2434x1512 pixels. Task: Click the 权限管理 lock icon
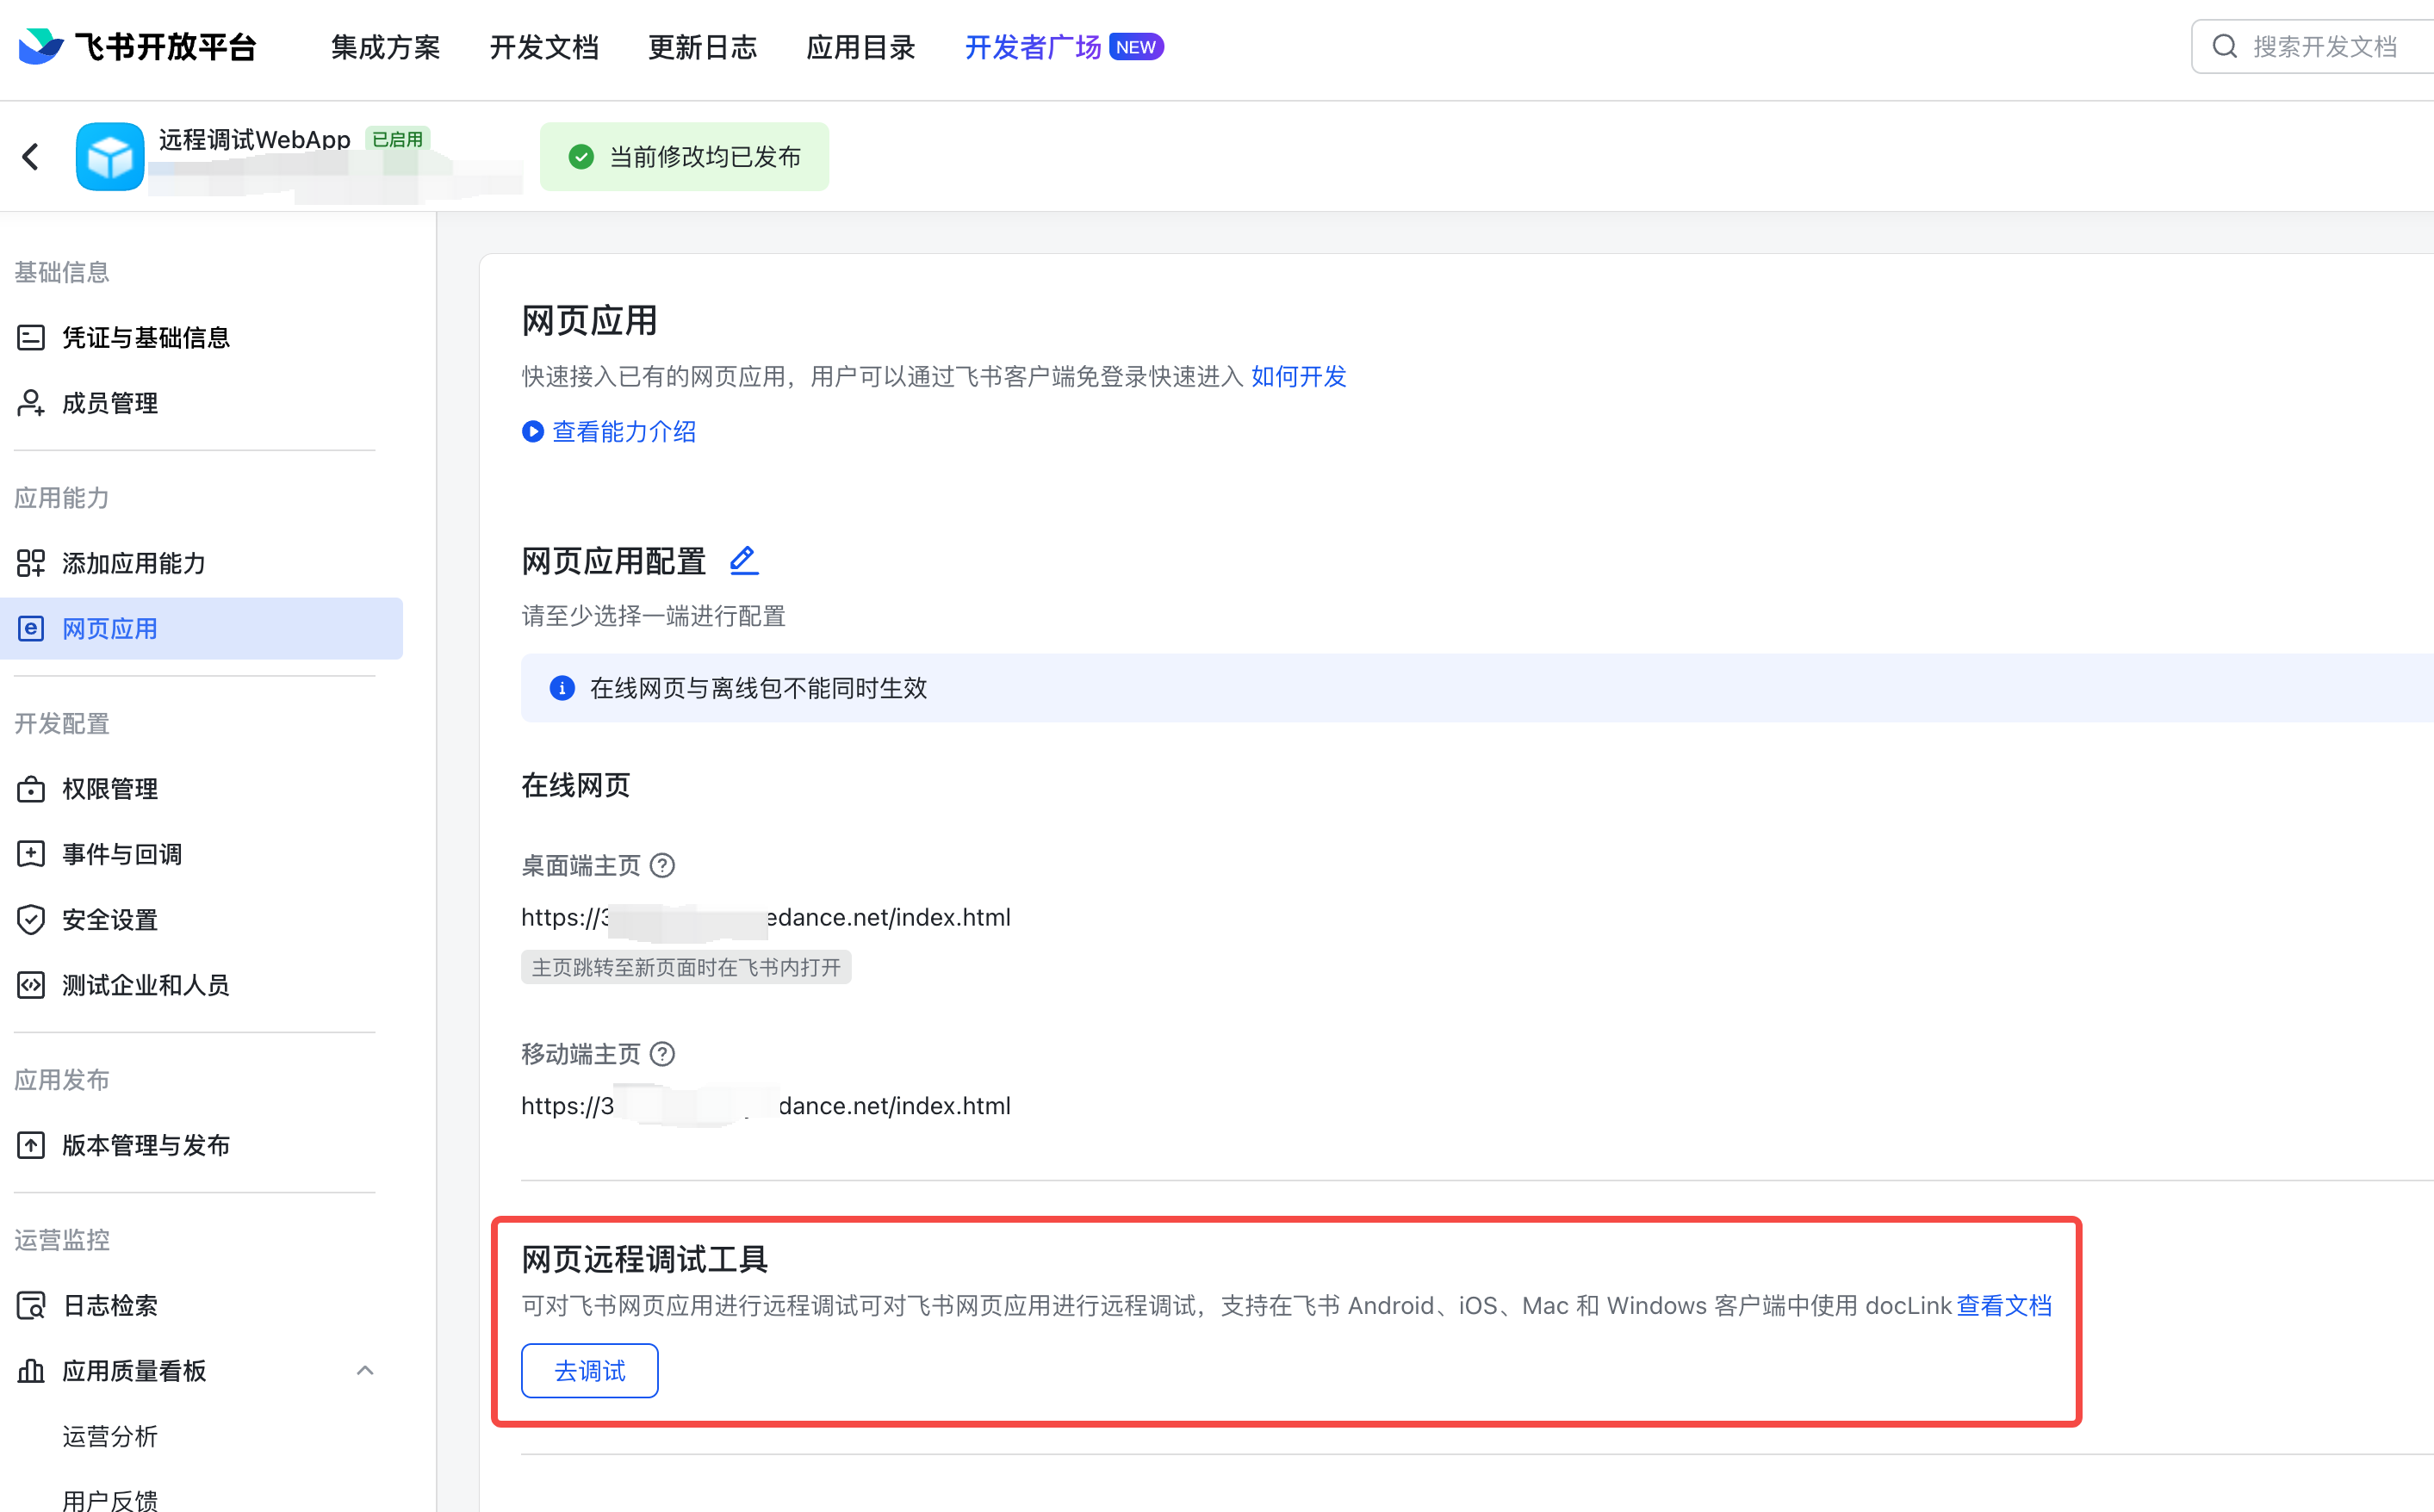click(31, 789)
